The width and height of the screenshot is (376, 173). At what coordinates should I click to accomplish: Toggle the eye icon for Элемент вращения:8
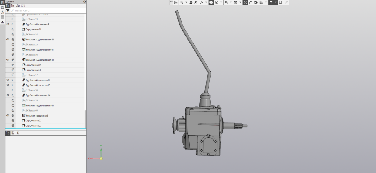tap(8, 116)
